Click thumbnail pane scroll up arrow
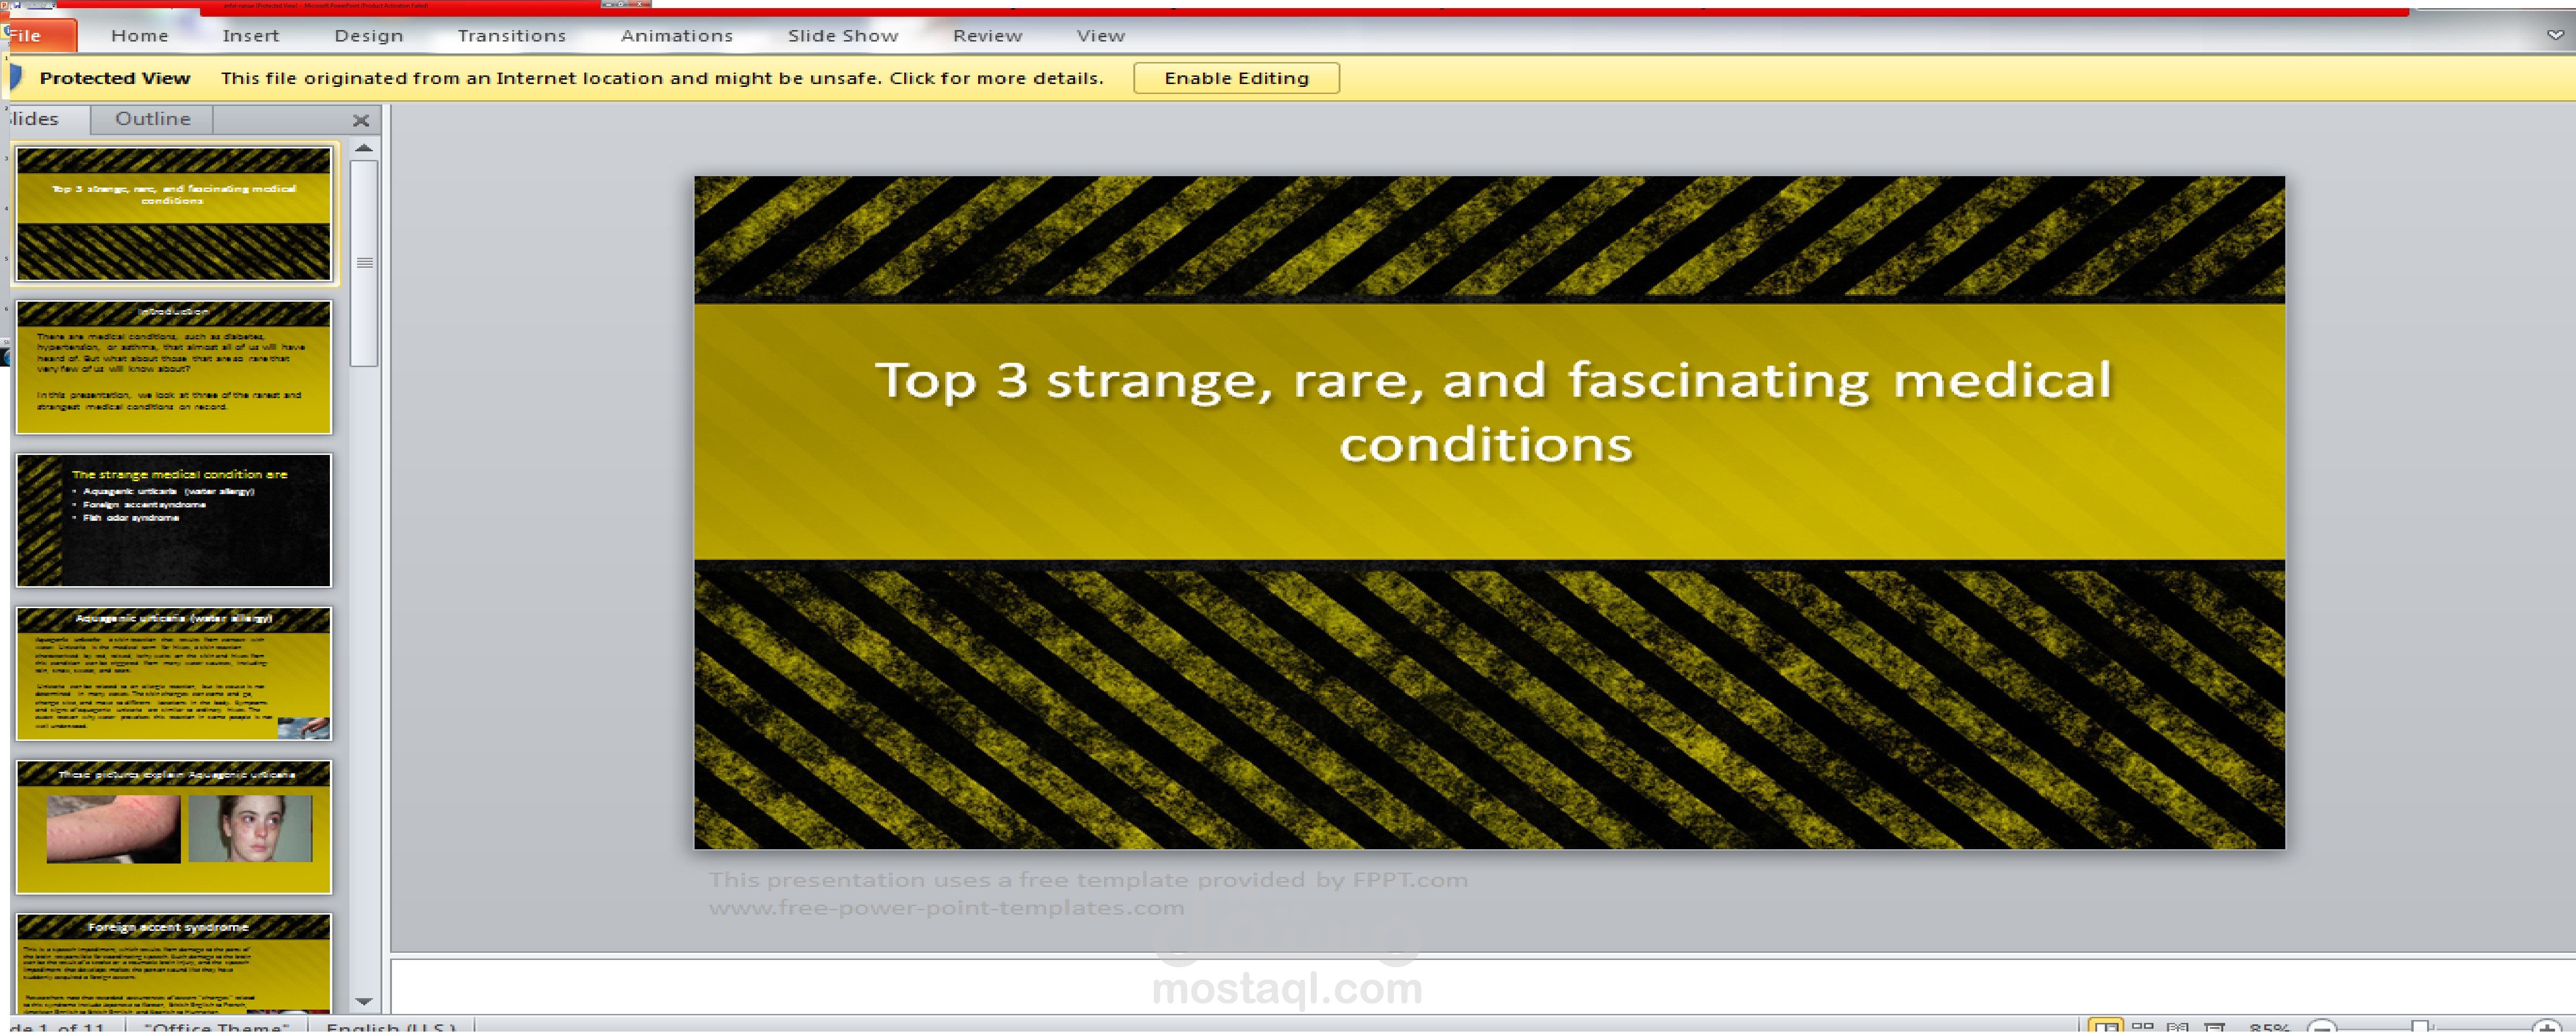Viewport: 2576px width, 1033px height. [364, 148]
